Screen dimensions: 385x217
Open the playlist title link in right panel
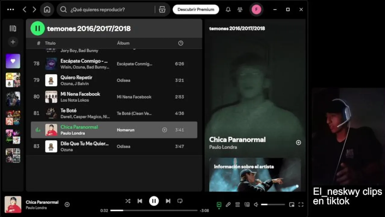coord(237,28)
